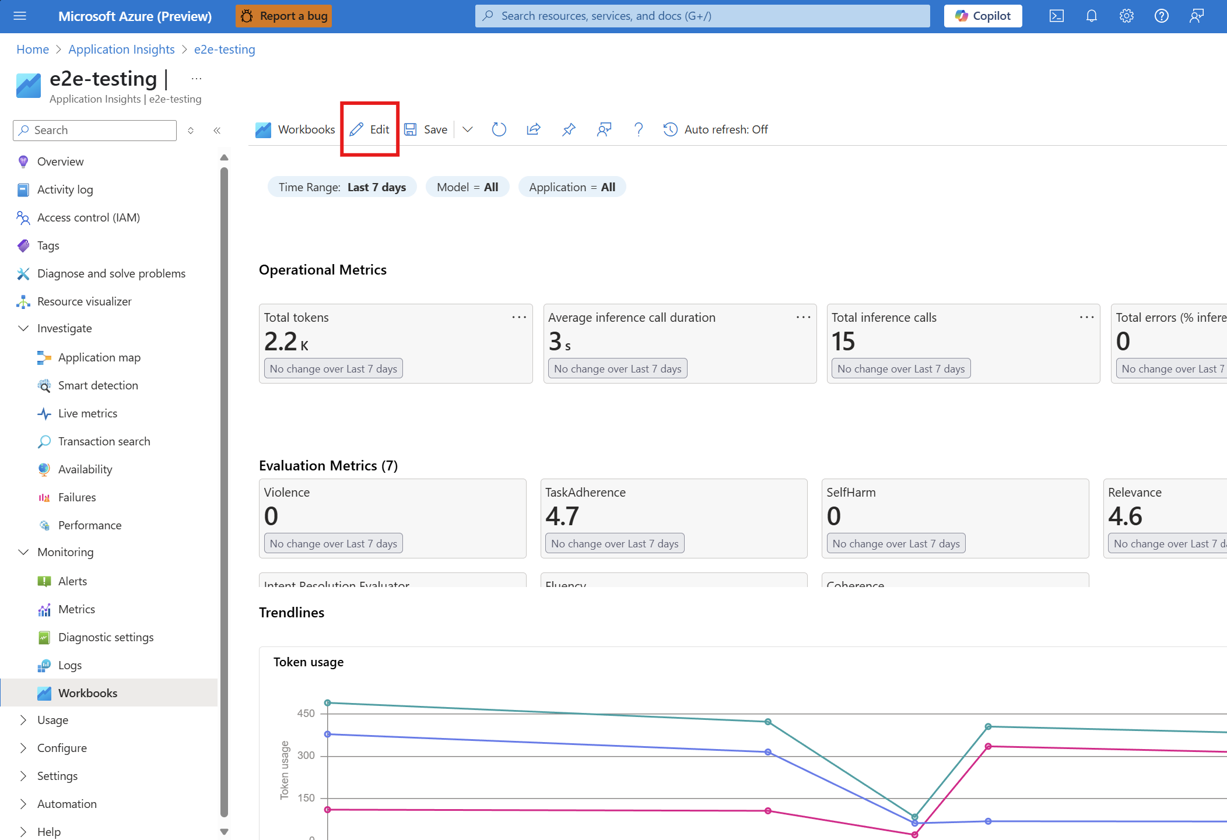This screenshot has height=840, width=1227.
Task: Open Cloud Shell from top bar
Action: [1056, 16]
